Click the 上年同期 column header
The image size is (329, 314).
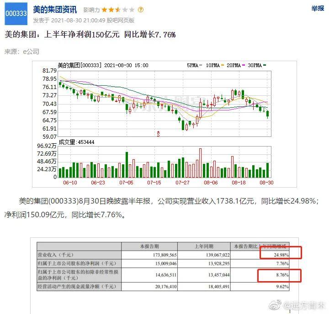tap(204, 246)
